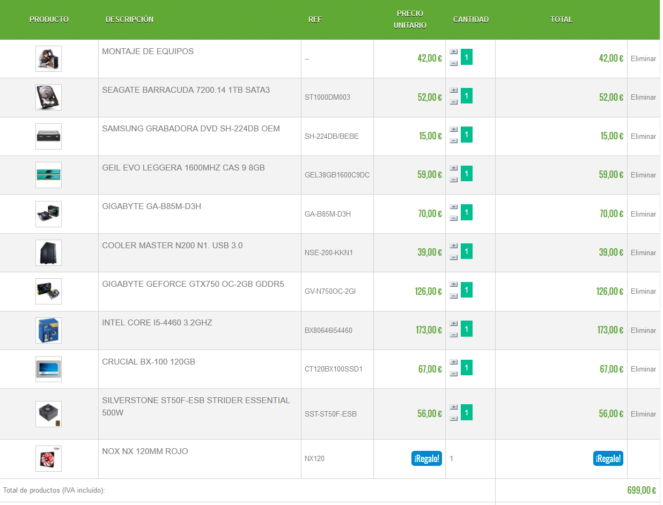This screenshot has width=663, height=505.
Task: Increase quantity of COOLER MASTER N200
Action: 453,246
